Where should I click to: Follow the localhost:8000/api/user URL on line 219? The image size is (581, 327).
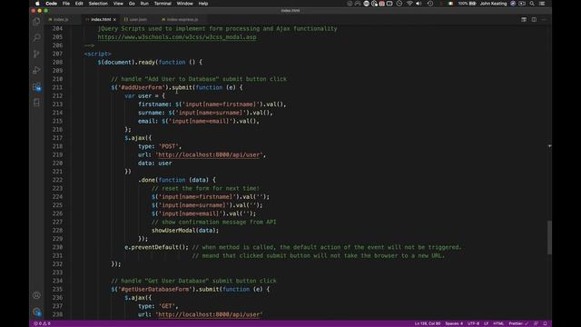click(209, 154)
